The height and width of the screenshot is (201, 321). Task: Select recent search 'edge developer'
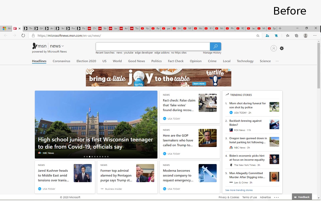[x=144, y=53]
